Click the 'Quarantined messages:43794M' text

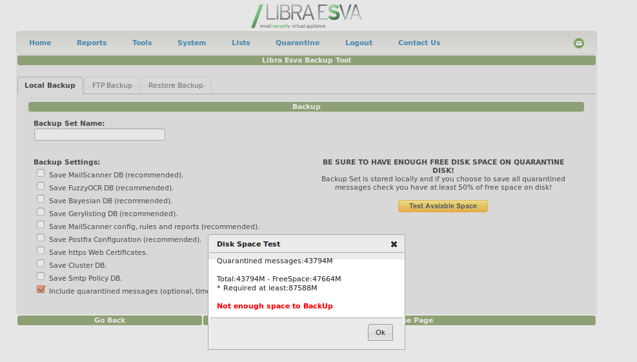tap(275, 261)
